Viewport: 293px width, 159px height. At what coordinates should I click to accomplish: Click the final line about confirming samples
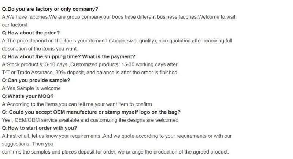click(x=115, y=152)
